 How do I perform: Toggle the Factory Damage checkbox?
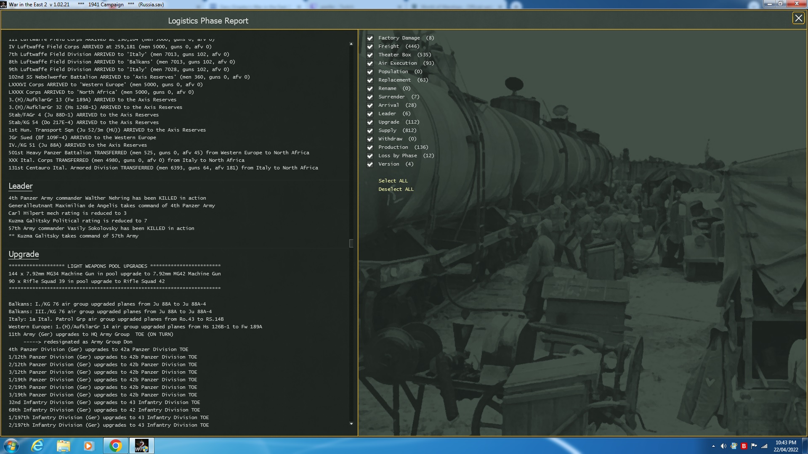pyautogui.click(x=370, y=38)
